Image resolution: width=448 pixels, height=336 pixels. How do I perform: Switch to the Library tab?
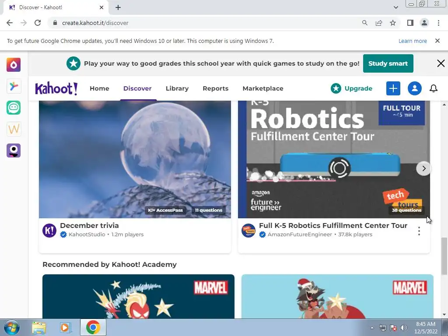[x=177, y=88]
